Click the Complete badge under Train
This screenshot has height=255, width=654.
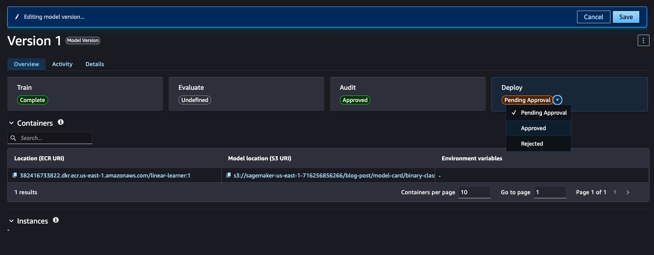pyautogui.click(x=33, y=100)
